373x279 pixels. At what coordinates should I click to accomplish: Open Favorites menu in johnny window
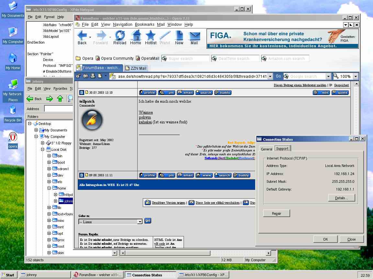click(60, 88)
